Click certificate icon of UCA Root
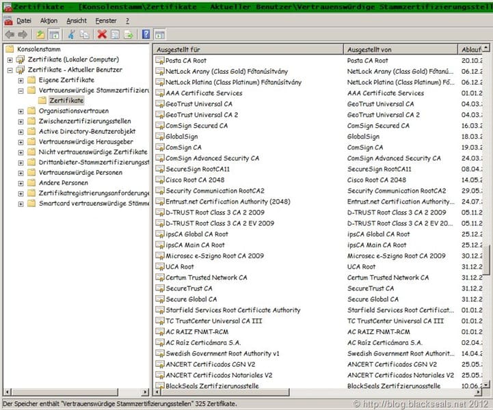 [x=160, y=266]
